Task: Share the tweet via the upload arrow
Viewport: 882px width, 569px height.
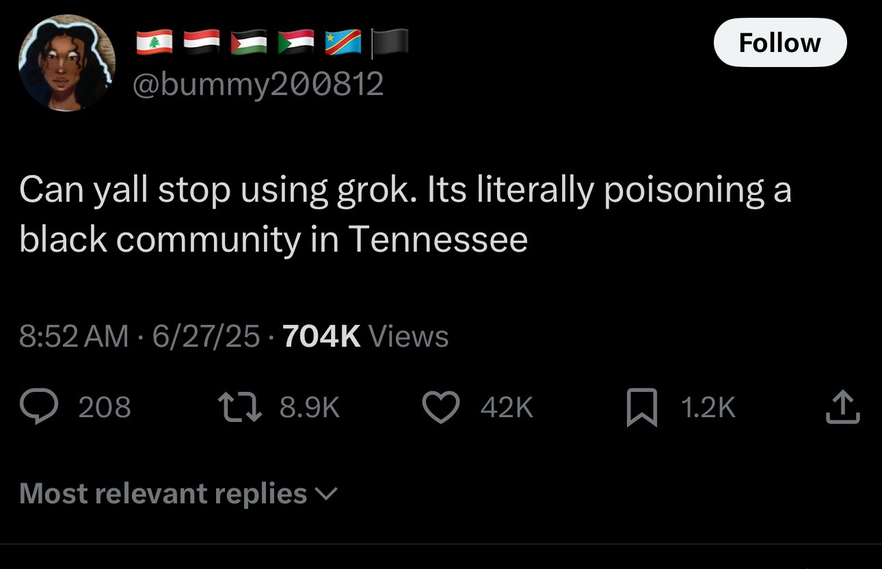Action: pos(842,407)
